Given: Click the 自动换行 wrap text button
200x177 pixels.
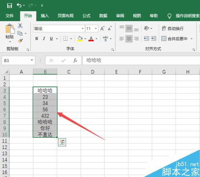Looking at the screenshot, I should [x=172, y=28].
